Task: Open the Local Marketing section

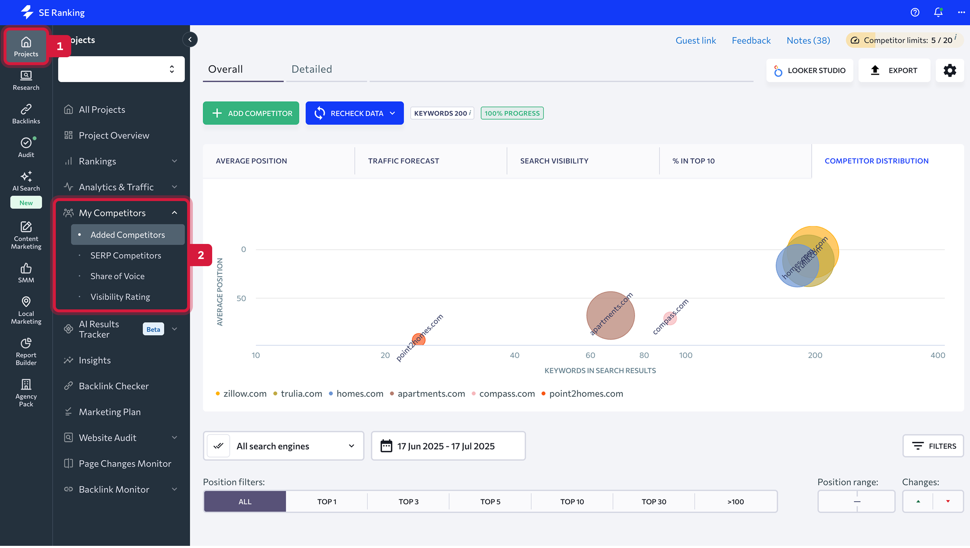Action: [26, 310]
